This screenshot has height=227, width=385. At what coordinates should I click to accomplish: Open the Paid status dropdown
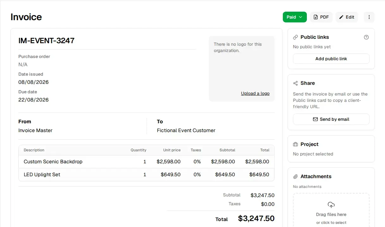click(x=295, y=17)
